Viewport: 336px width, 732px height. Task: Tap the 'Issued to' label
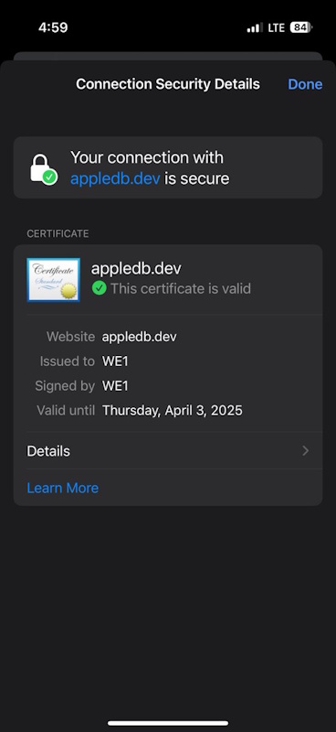point(68,361)
